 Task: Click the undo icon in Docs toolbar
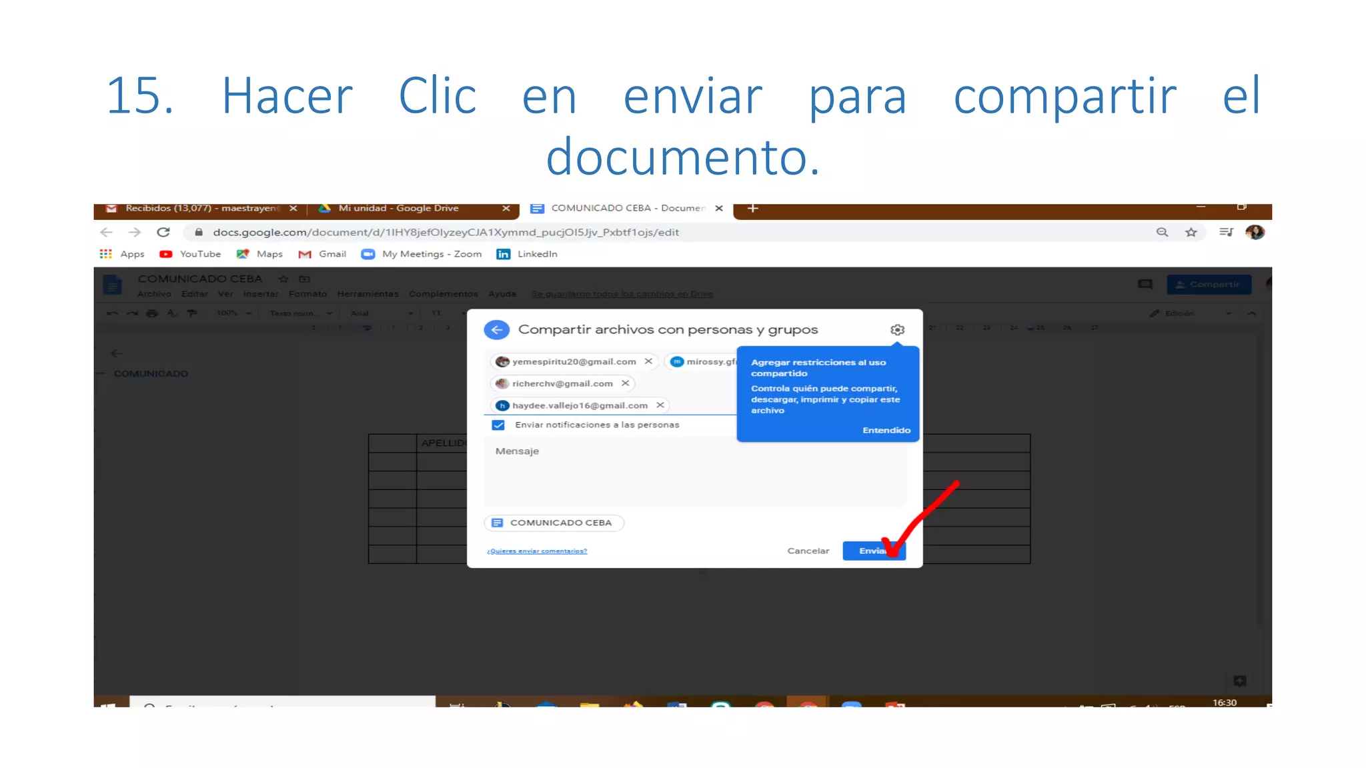click(112, 313)
